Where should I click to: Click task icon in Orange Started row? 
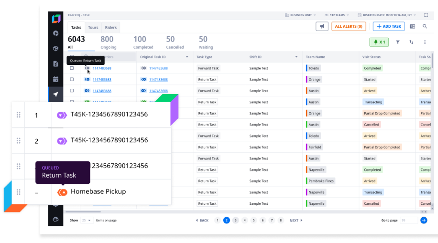click(x=87, y=80)
